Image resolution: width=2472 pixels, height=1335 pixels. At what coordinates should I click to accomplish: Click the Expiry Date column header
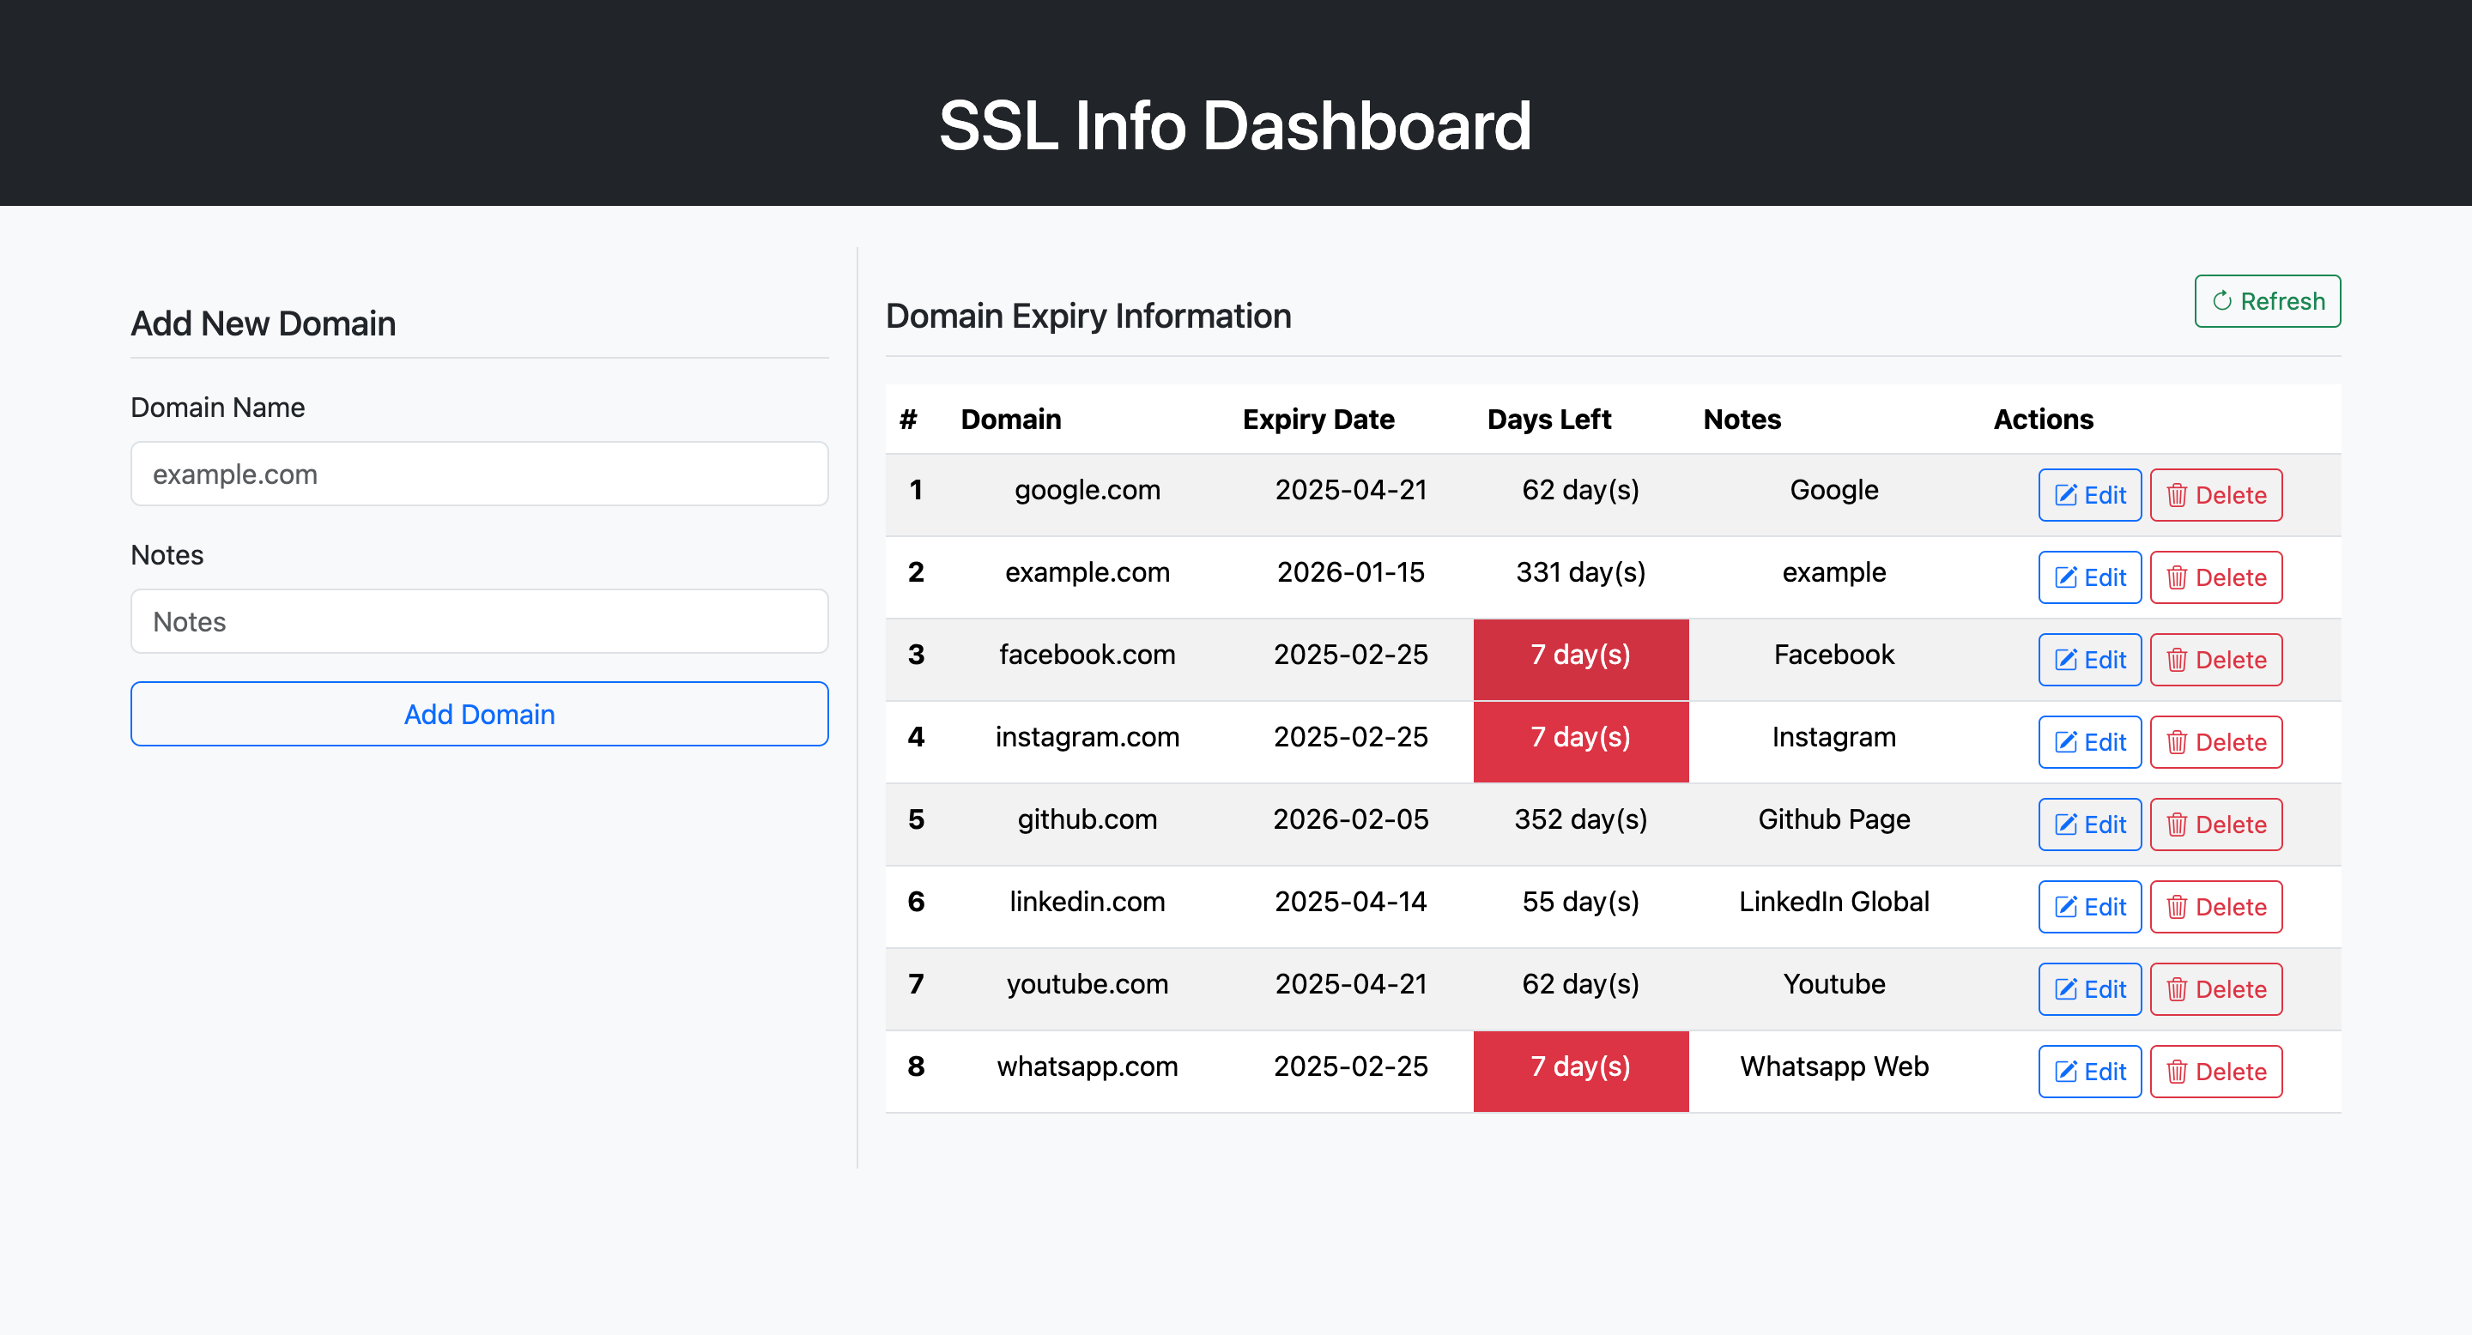1318,419
